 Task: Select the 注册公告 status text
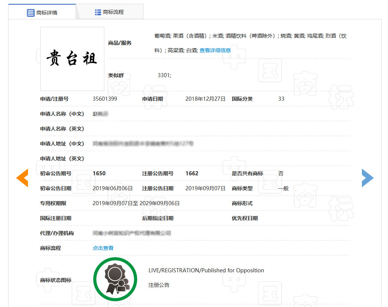click(x=159, y=285)
